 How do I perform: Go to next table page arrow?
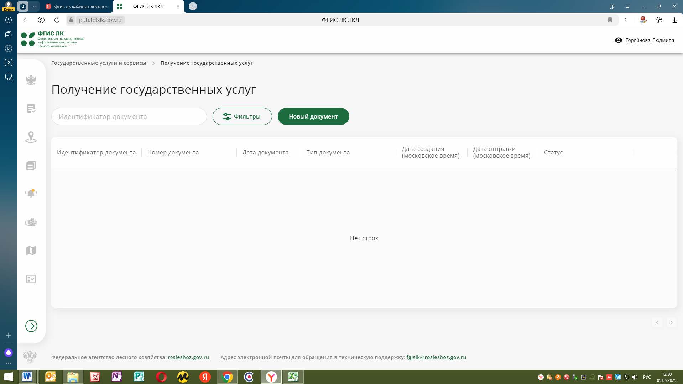click(x=672, y=322)
